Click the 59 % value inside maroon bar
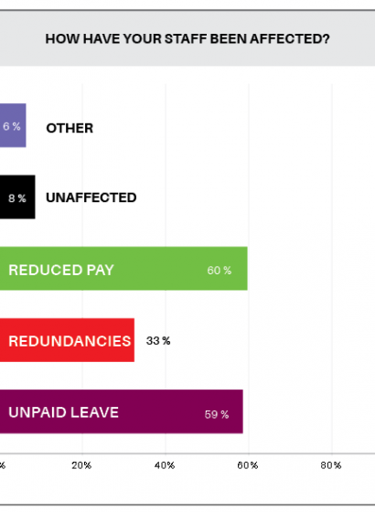 (217, 414)
